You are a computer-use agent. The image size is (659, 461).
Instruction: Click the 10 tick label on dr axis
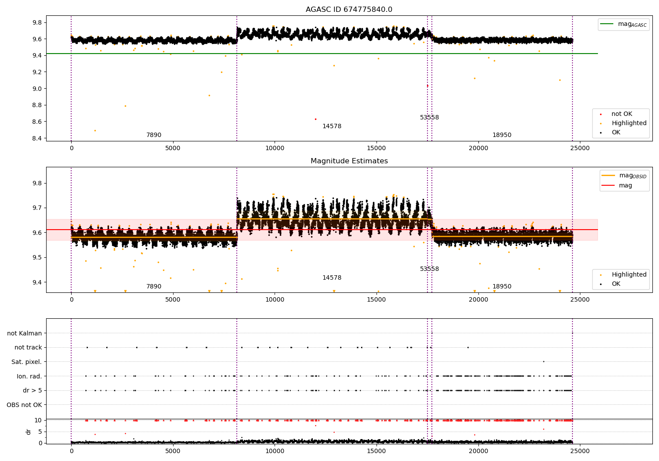(x=38, y=420)
